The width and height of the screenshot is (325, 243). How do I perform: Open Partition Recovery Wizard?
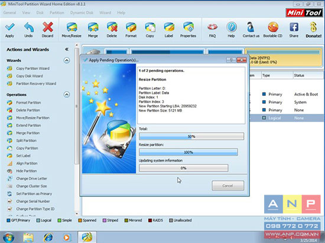pyautogui.click(x=36, y=84)
